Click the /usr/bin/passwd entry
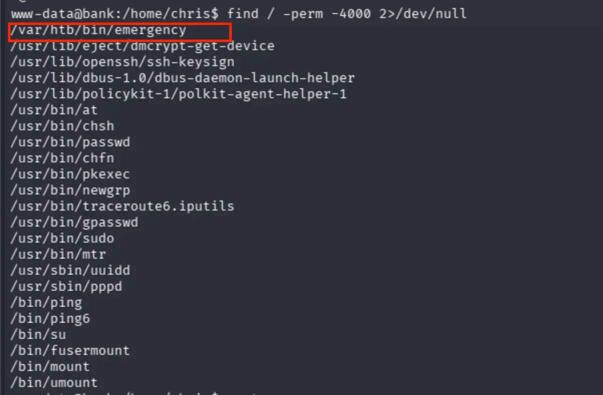Viewport: 603px width, 395px height. tap(70, 142)
